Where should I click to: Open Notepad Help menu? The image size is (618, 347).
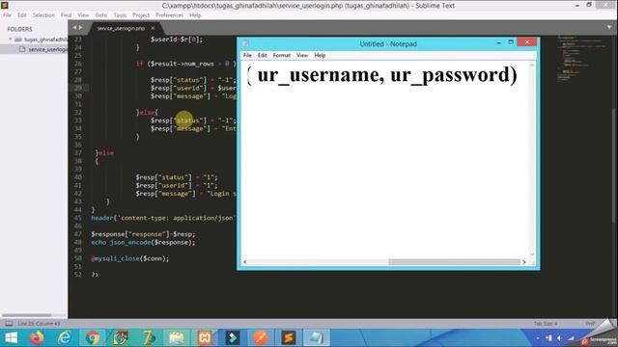point(320,56)
